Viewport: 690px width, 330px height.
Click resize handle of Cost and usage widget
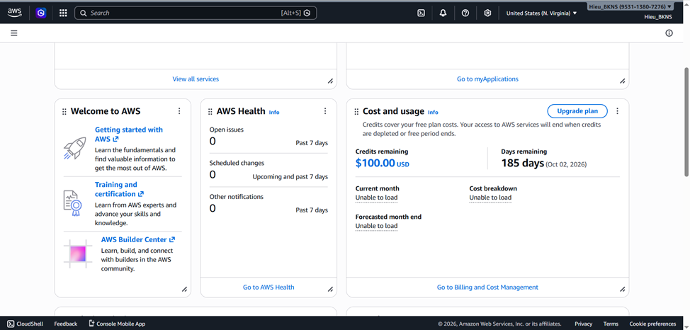(x=622, y=289)
